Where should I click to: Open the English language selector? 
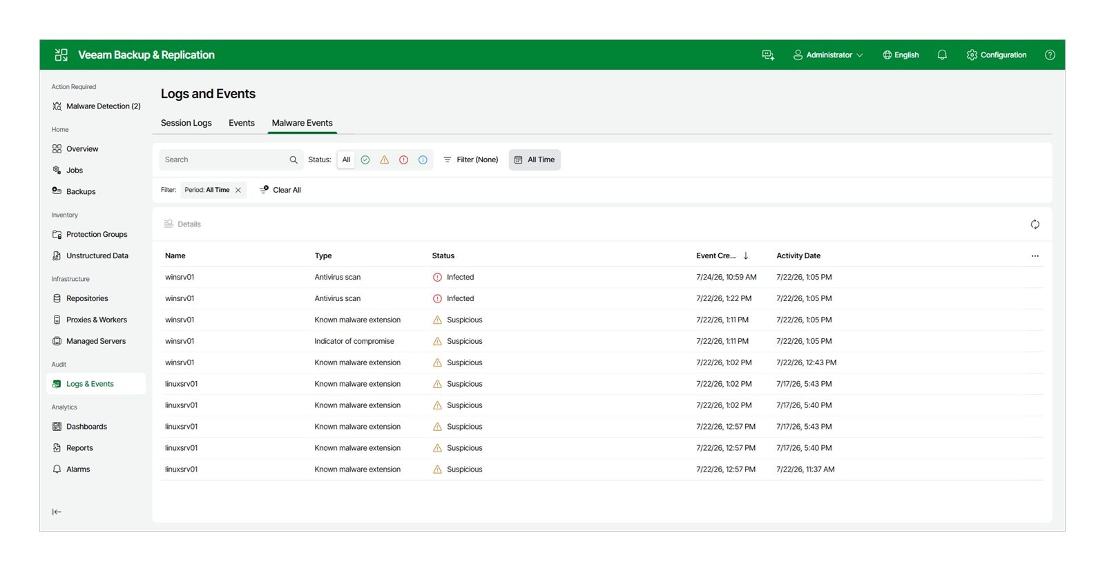click(x=901, y=55)
